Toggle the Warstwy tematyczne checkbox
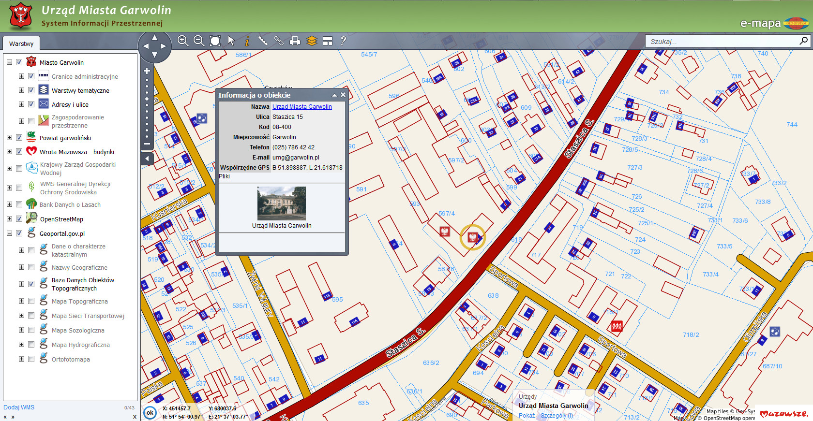Image resolution: width=813 pixels, height=421 pixels. click(x=31, y=90)
